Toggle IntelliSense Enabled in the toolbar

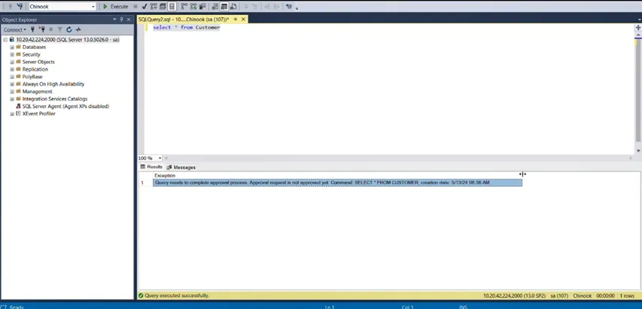click(172, 7)
